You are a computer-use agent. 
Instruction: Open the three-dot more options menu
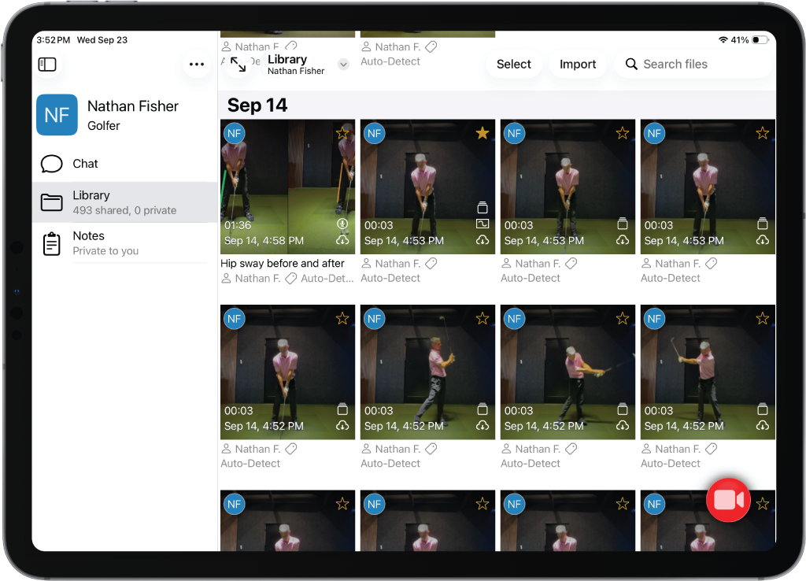196,65
